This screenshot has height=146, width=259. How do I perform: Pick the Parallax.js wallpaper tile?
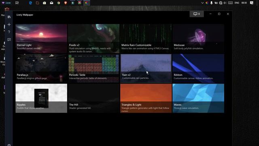(x=41, y=69)
